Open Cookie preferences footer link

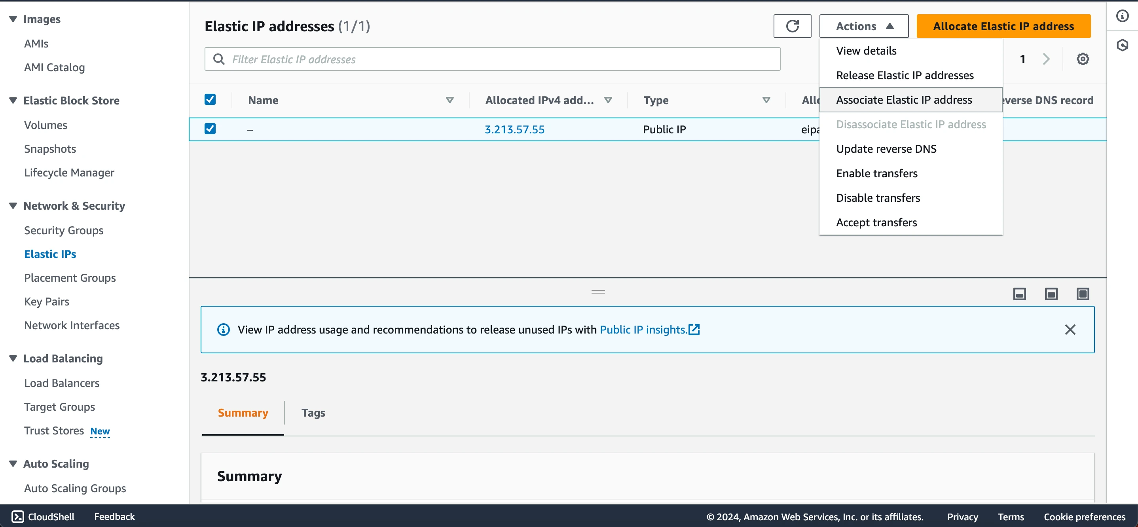click(x=1084, y=517)
